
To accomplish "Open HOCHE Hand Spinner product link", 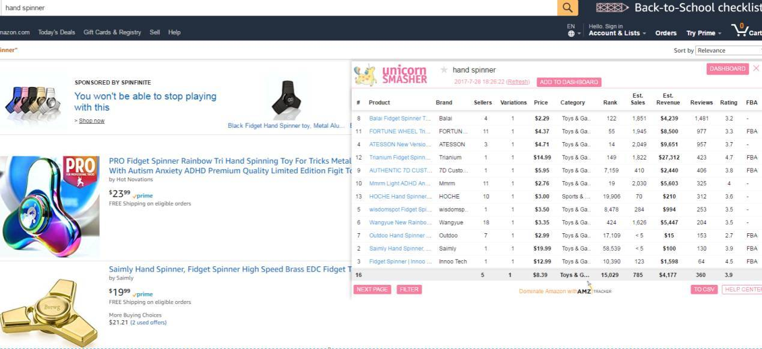I will (x=400, y=197).
